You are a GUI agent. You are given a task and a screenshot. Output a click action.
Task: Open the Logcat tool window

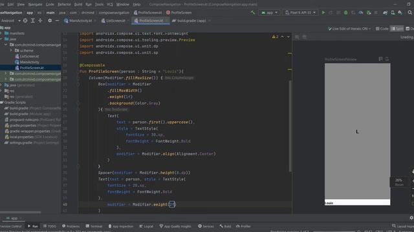(146, 226)
